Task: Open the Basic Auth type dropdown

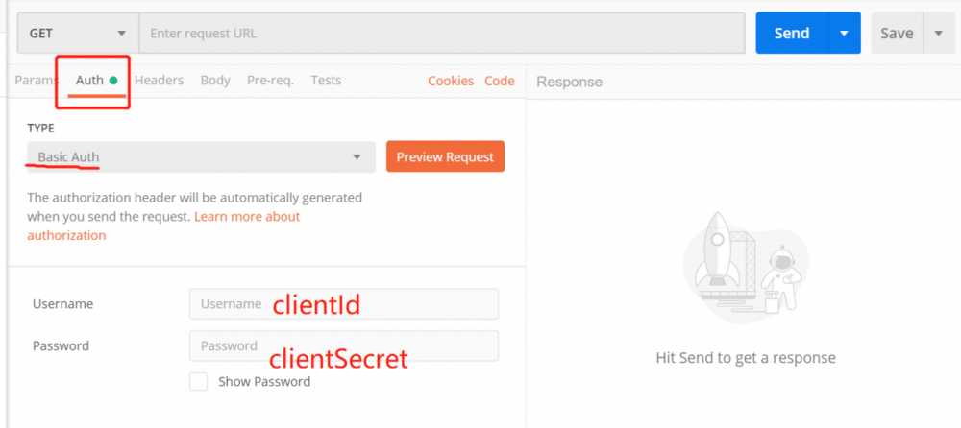Action: [x=200, y=157]
